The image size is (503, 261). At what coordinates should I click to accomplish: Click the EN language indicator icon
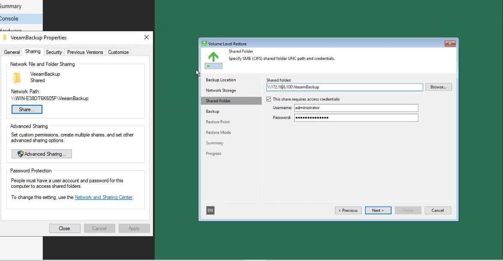pyautogui.click(x=210, y=211)
